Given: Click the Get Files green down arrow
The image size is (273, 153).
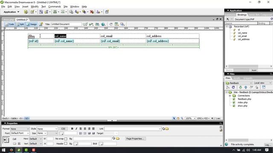Looking at the screenshot, I should [x=241, y=87].
